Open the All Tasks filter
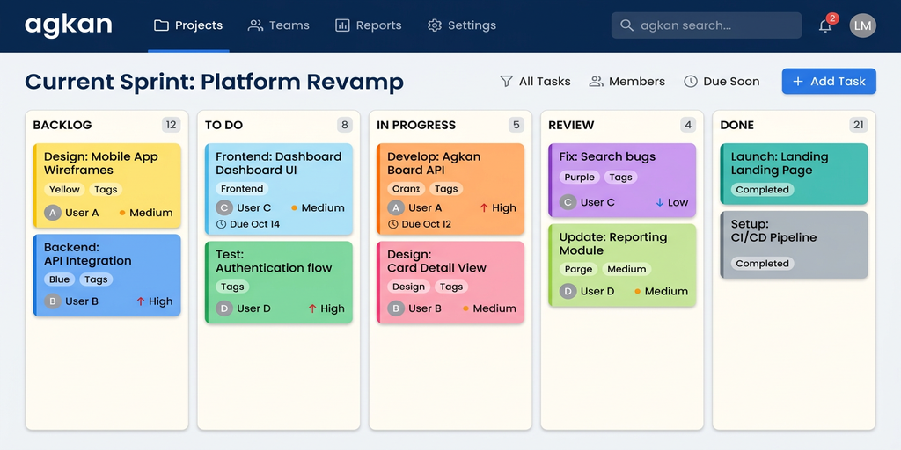901x450 pixels. pyautogui.click(x=535, y=81)
